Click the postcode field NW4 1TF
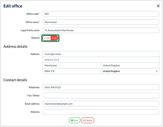Screen dimensions: 163x127 (72, 71)
